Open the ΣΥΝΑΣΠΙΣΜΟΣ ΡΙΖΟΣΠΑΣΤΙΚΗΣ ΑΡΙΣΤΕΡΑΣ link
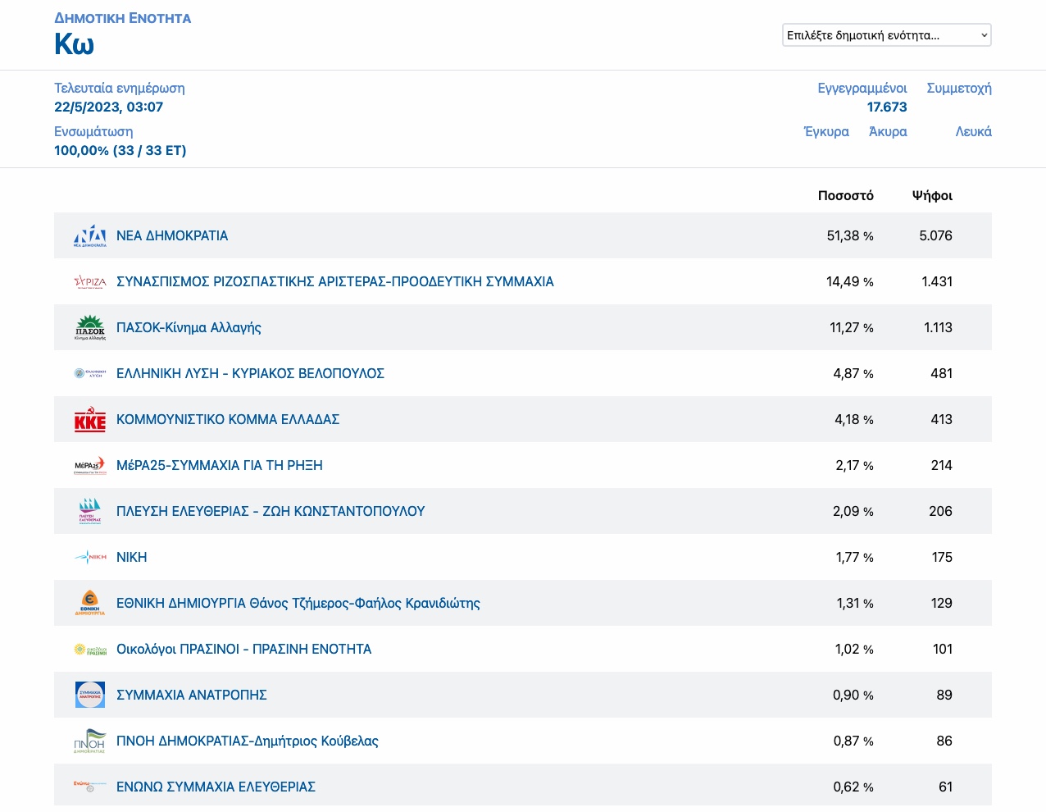 coord(335,281)
